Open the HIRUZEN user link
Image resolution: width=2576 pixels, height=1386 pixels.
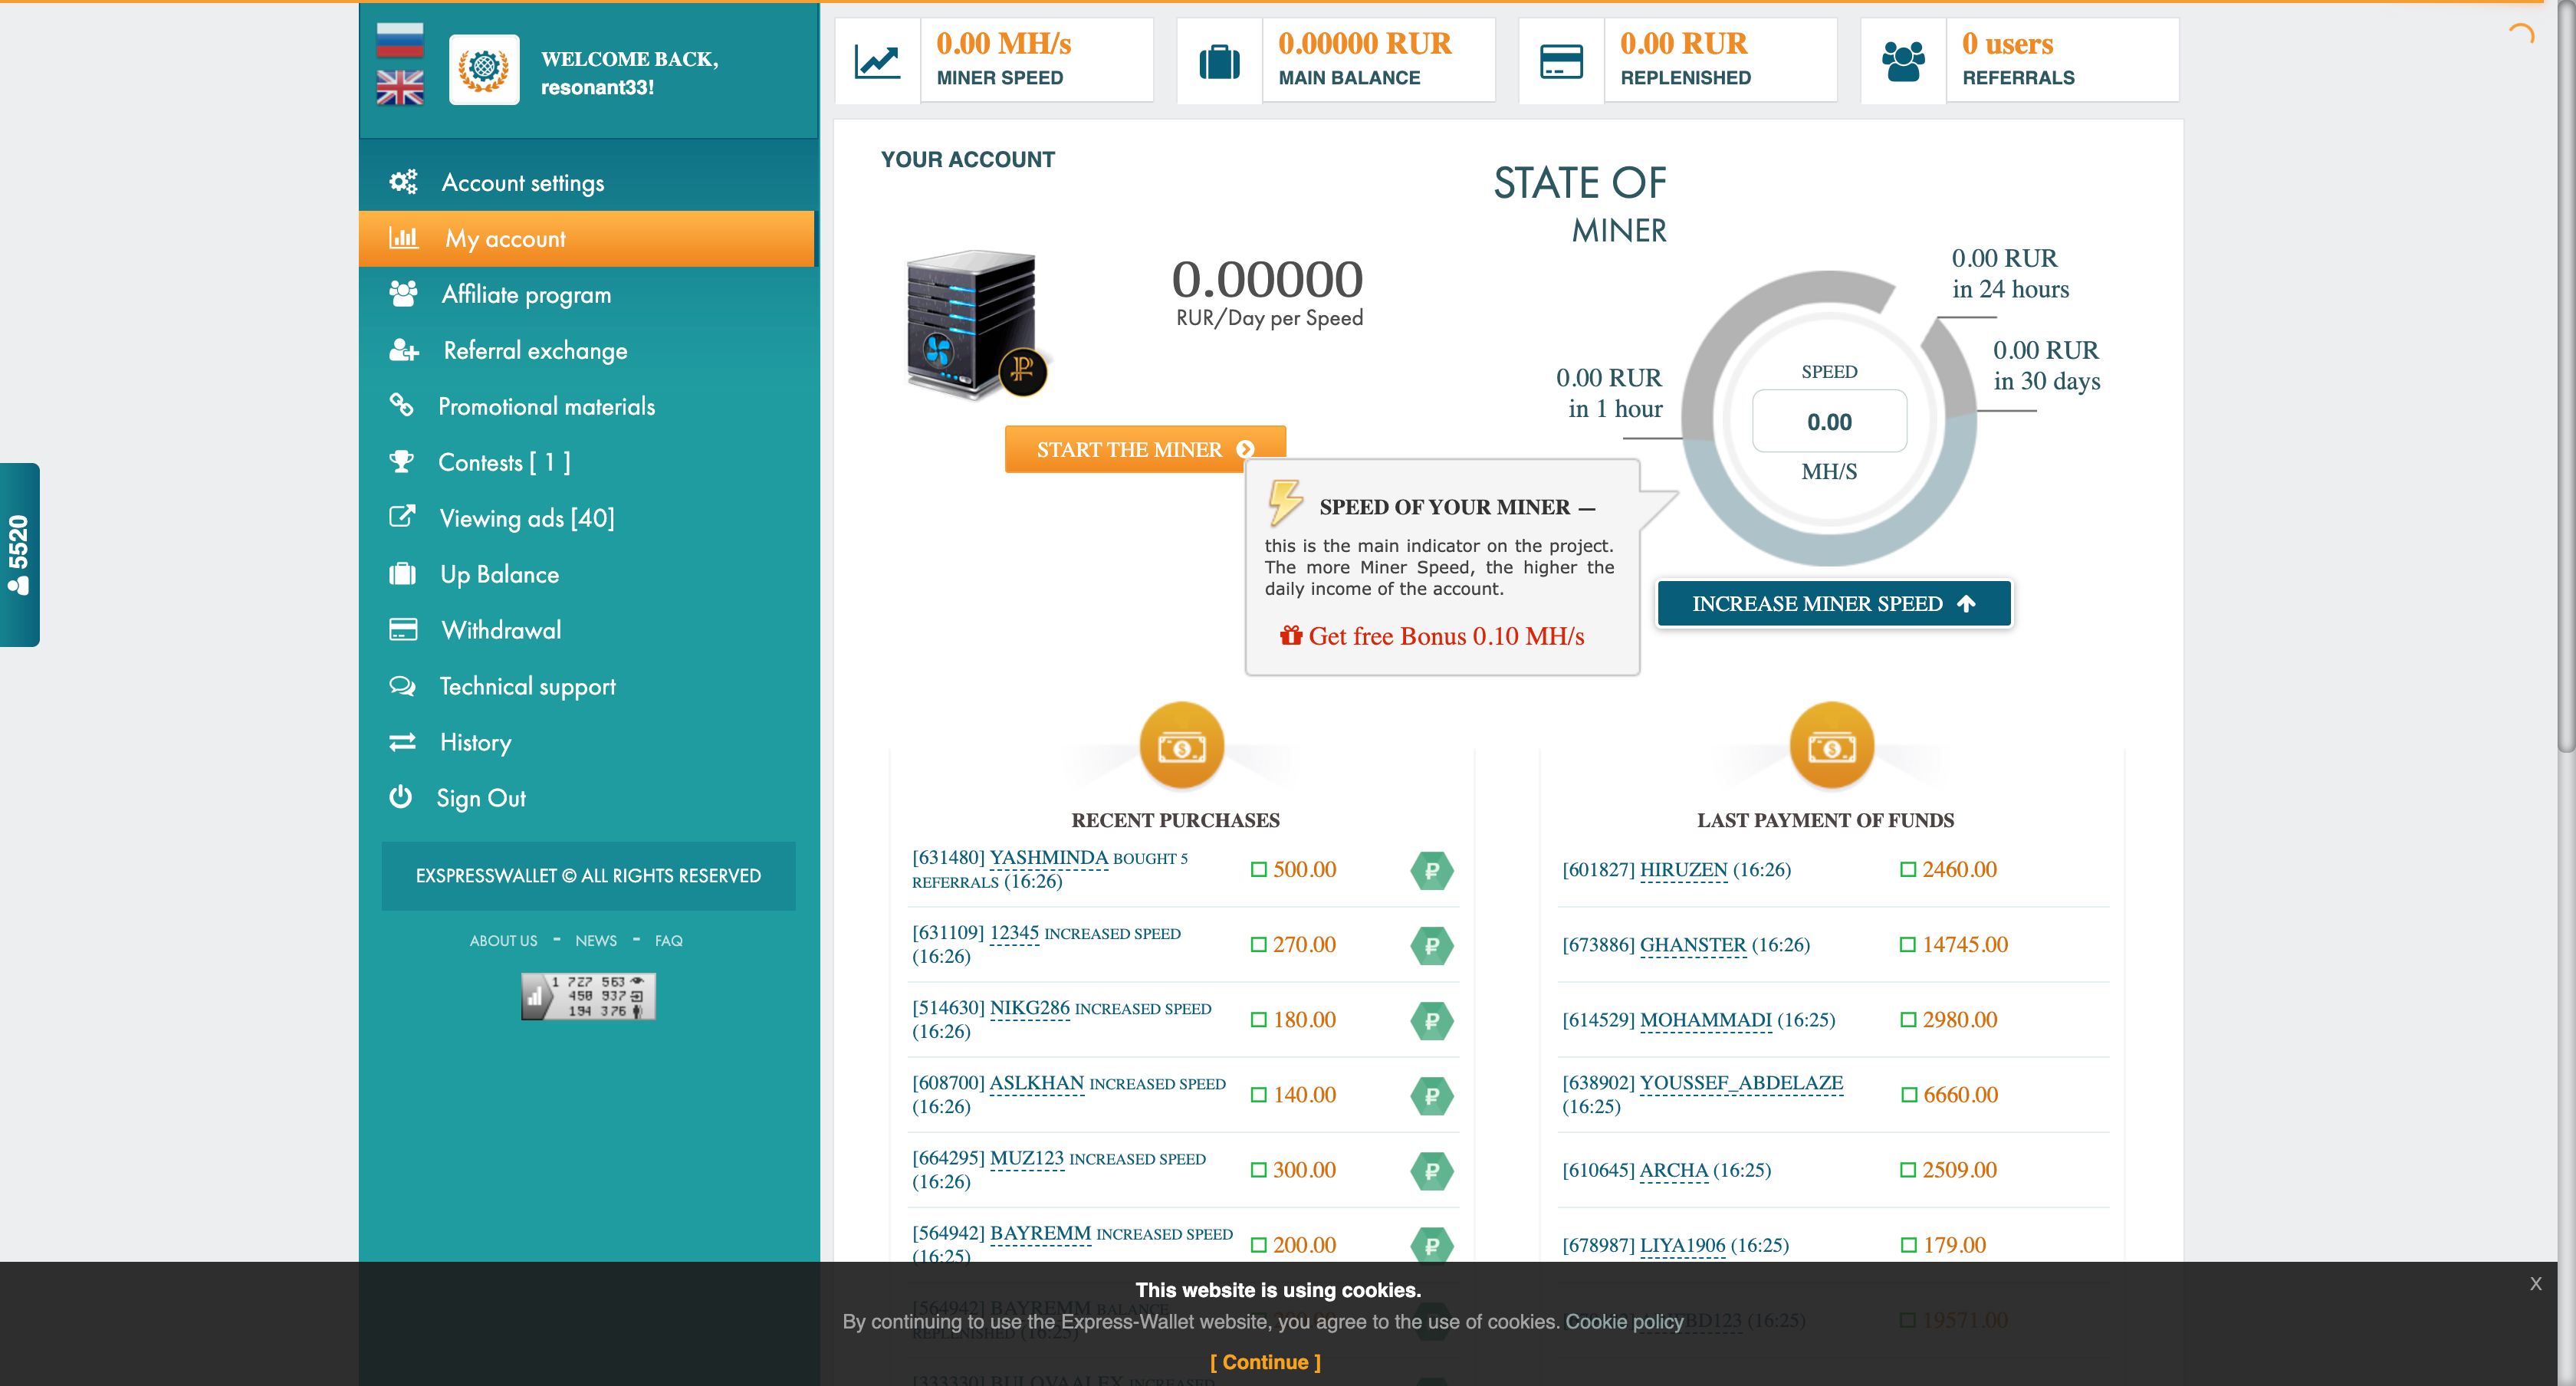point(1683,870)
